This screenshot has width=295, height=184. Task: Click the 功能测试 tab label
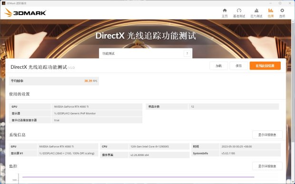[x=108, y=54]
